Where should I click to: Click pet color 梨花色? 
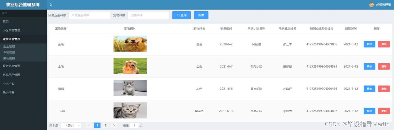(199, 111)
